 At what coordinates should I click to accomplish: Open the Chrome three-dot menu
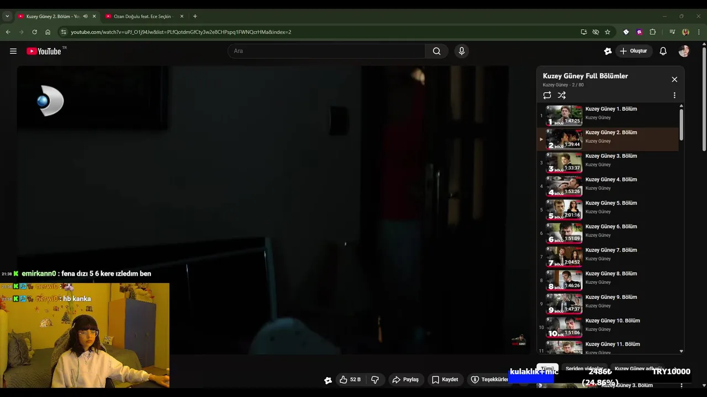(699, 32)
